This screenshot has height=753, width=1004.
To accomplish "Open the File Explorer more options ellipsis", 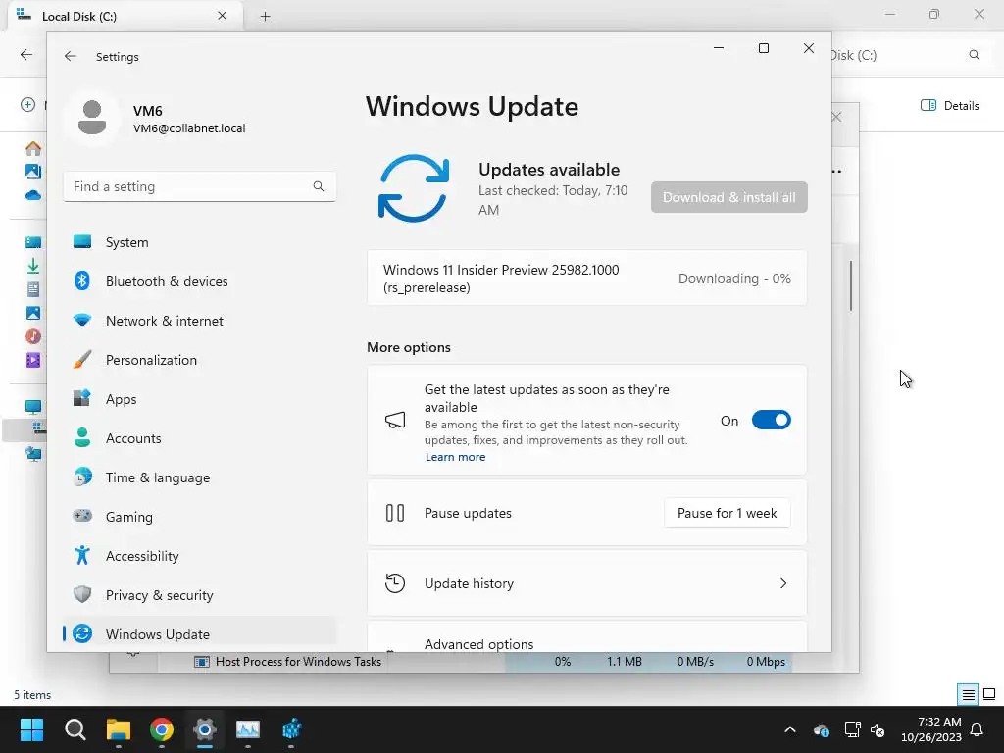I will pyautogui.click(x=836, y=171).
